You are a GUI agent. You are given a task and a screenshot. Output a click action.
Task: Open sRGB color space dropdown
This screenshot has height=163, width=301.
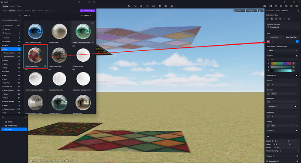coord(282,50)
